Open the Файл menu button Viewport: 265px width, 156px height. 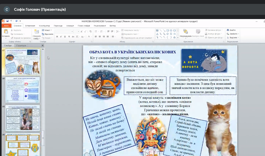point(6,26)
